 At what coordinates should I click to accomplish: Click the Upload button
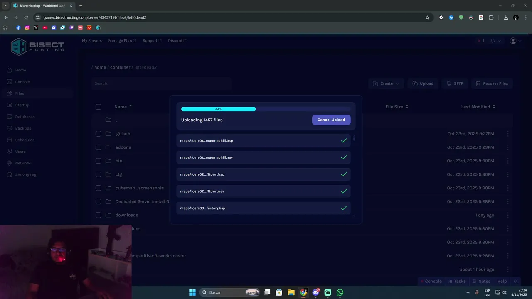point(423,83)
